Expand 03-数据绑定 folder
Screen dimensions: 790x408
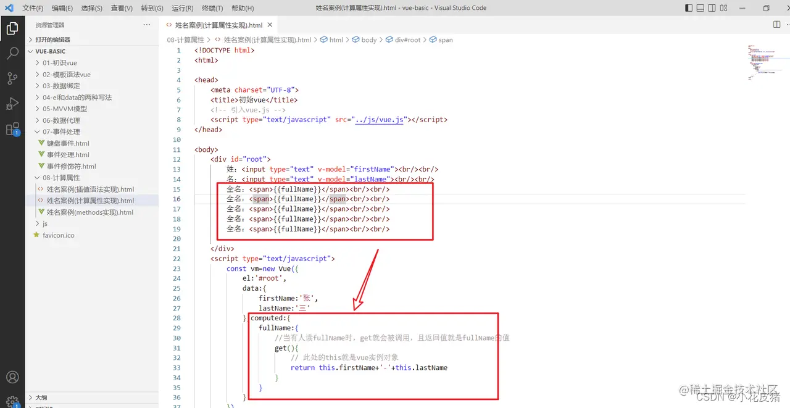coord(92,86)
